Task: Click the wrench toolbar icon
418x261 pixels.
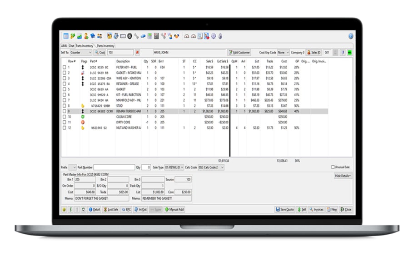Action: 136,36
